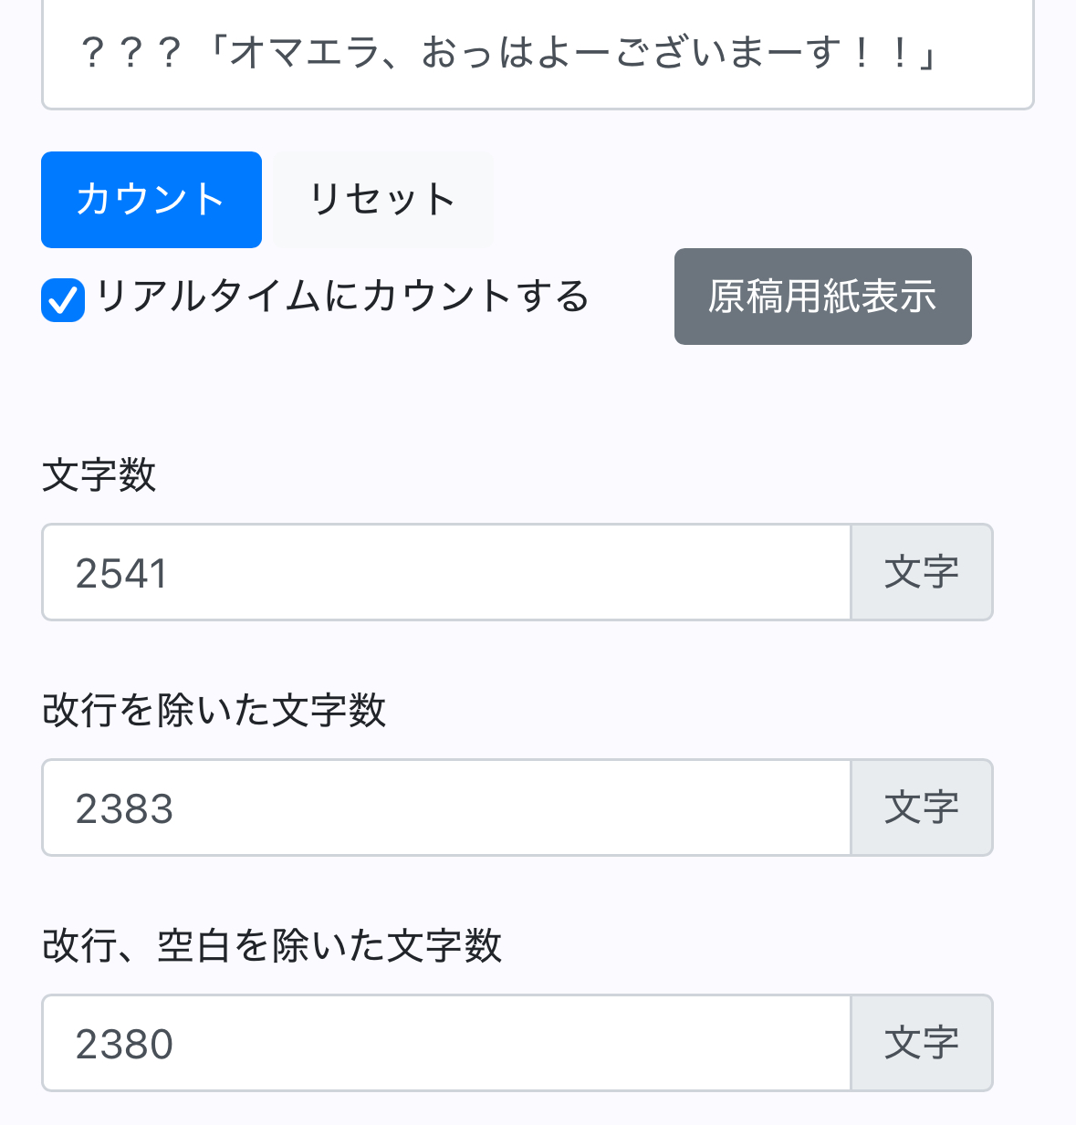This screenshot has width=1076, height=1125.
Task: Uncheck the リアルタイムにカウントする checkbox
Action: [63, 300]
